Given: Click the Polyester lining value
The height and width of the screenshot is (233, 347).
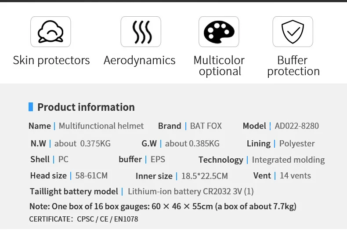Looking at the screenshot, I should tap(297, 144).
